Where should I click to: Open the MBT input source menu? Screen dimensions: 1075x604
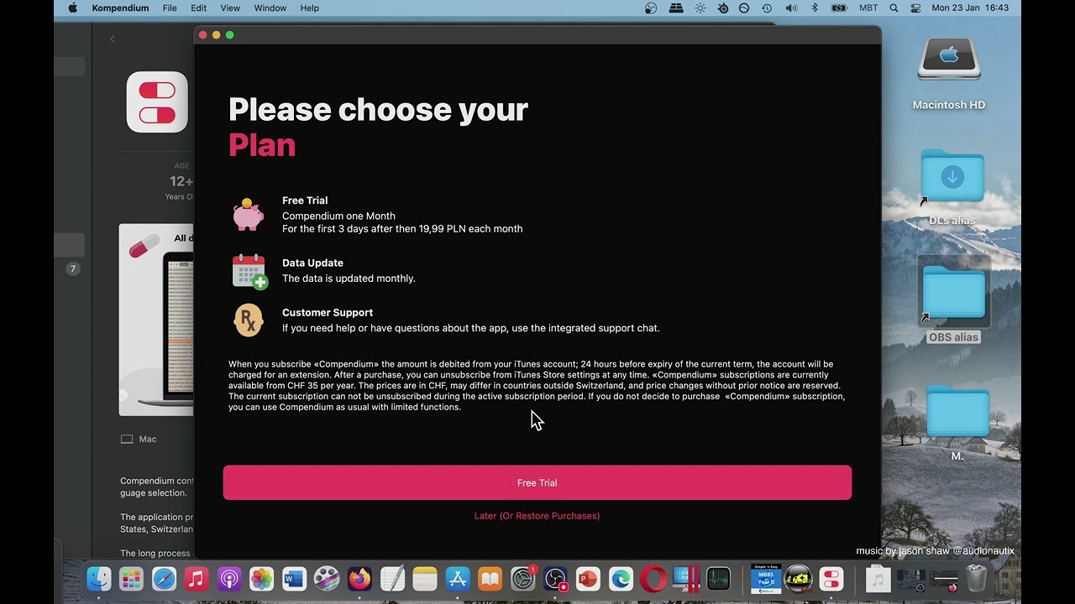pyautogui.click(x=868, y=8)
